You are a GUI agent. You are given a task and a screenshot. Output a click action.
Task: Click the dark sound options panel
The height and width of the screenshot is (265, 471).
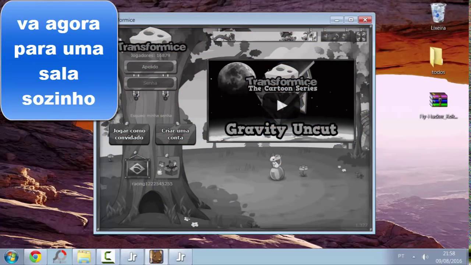337,36
